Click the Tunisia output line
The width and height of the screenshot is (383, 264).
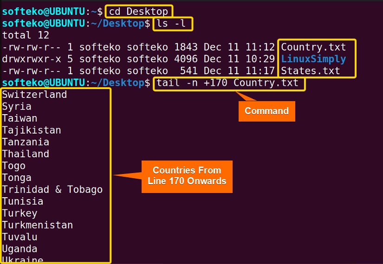coord(23,201)
